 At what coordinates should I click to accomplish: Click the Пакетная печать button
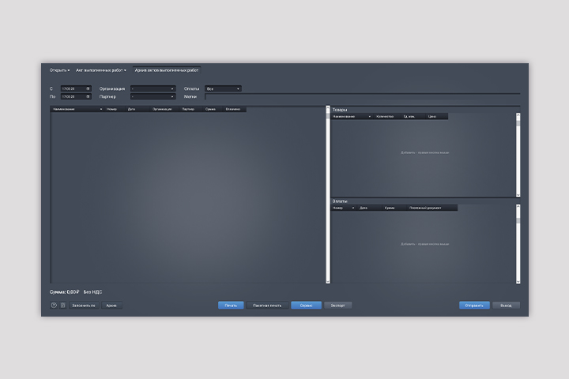pyautogui.click(x=267, y=306)
